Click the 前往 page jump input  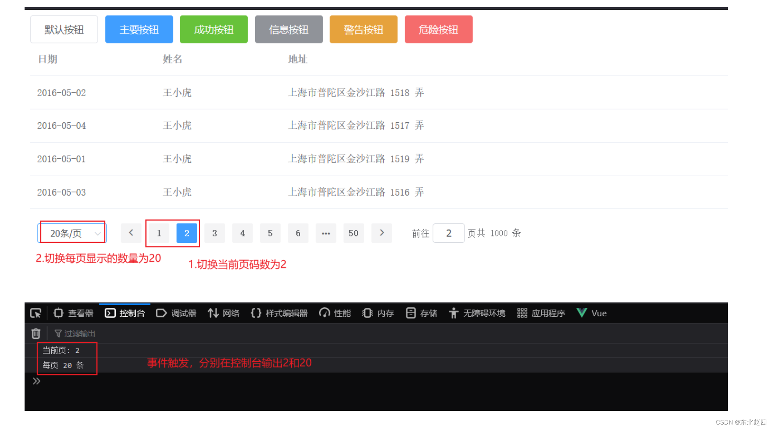point(449,233)
